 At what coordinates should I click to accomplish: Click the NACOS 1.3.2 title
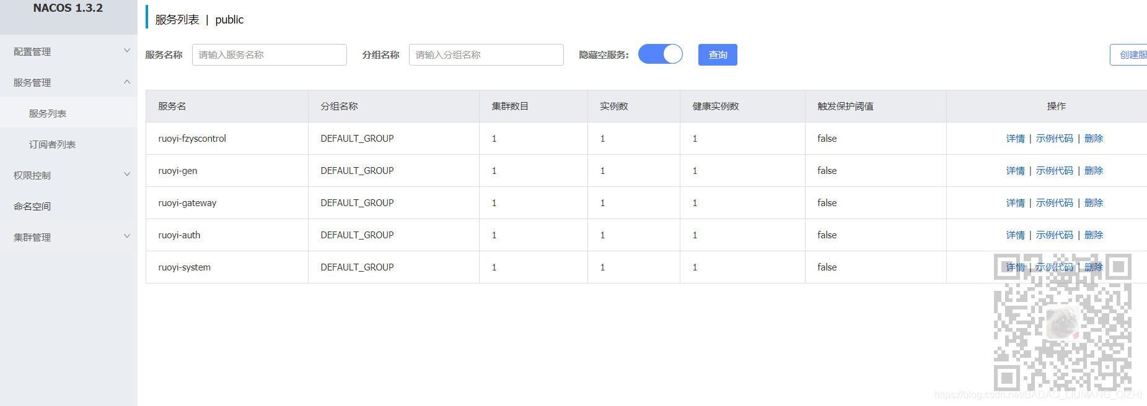[x=68, y=8]
